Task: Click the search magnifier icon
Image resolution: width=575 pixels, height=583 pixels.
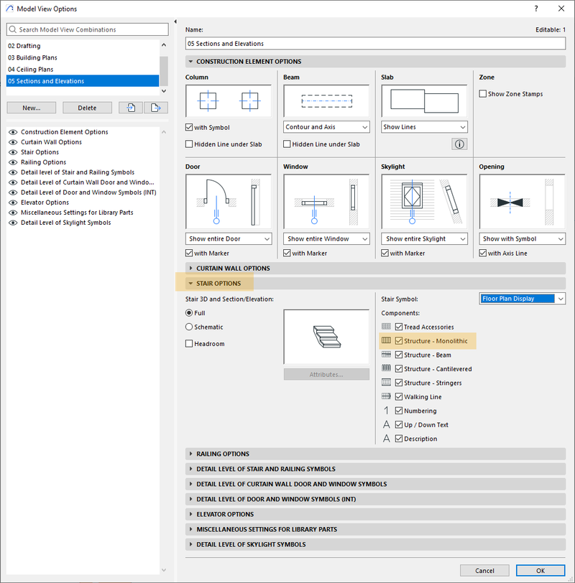Action: 13,29
